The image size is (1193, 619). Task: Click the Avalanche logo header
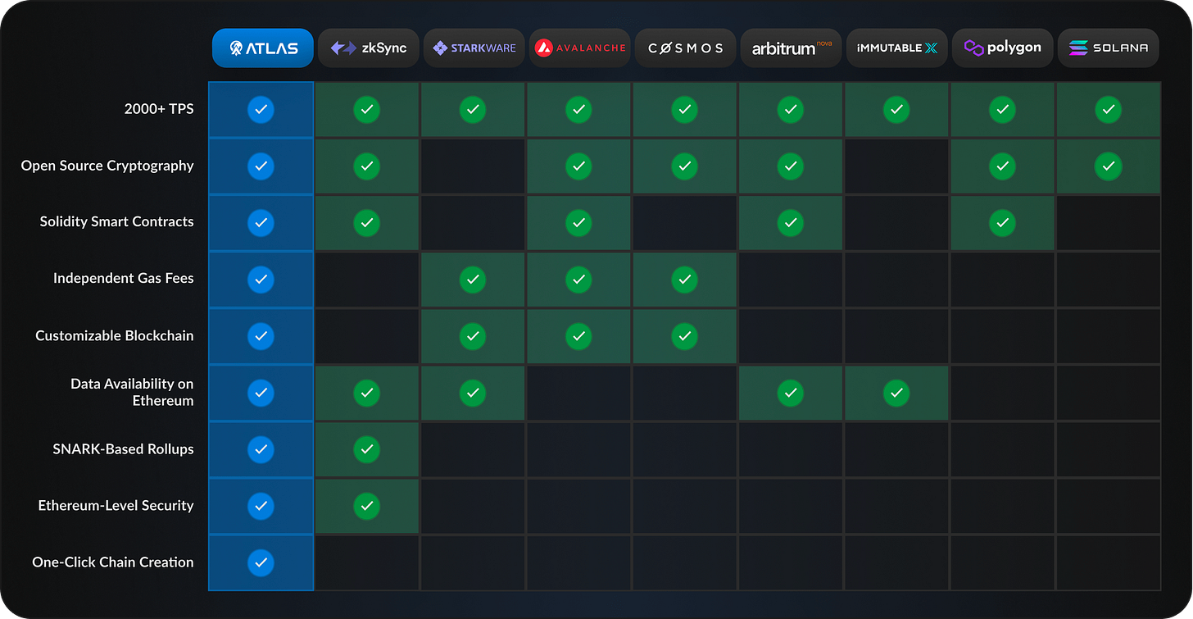click(x=578, y=48)
